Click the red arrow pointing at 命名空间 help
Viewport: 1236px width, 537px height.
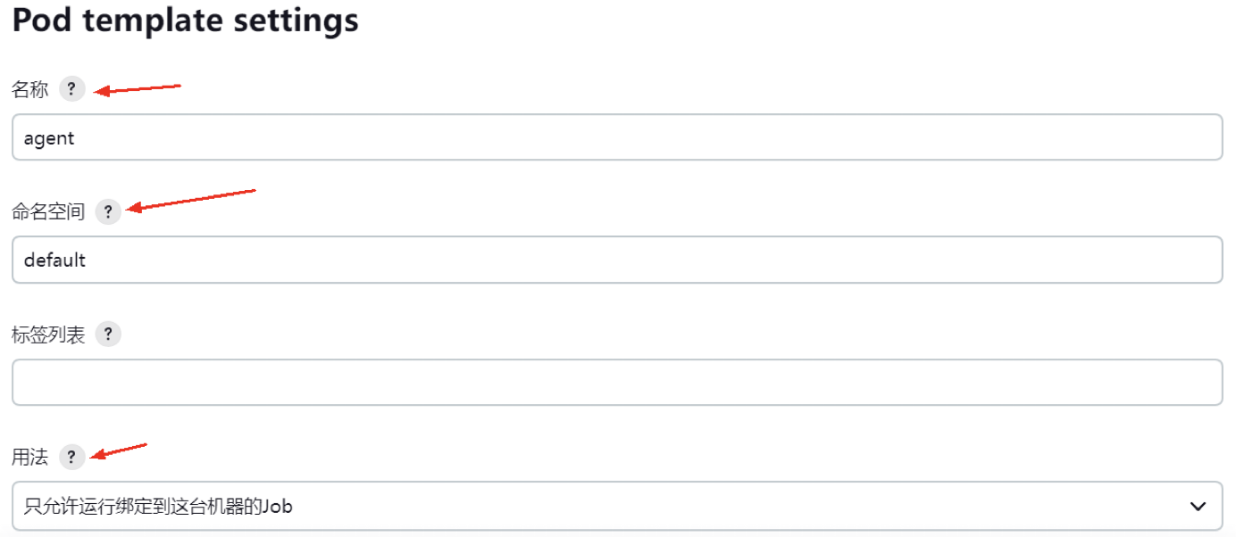[191, 200]
